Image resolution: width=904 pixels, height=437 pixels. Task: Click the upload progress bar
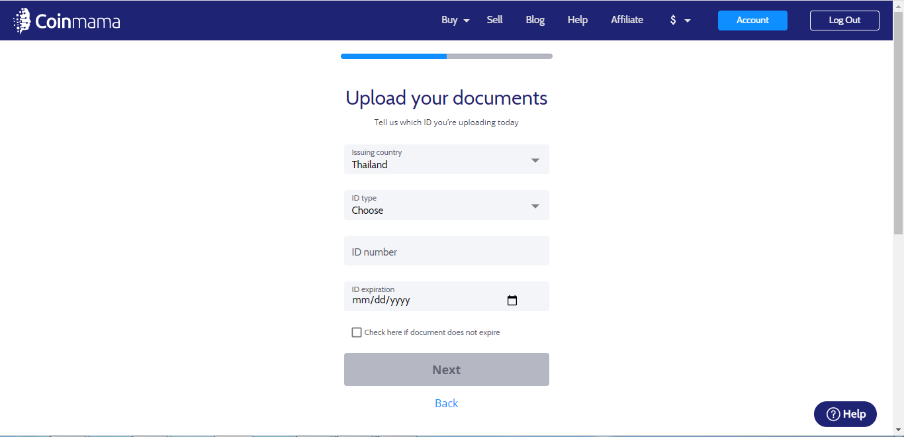[447, 56]
